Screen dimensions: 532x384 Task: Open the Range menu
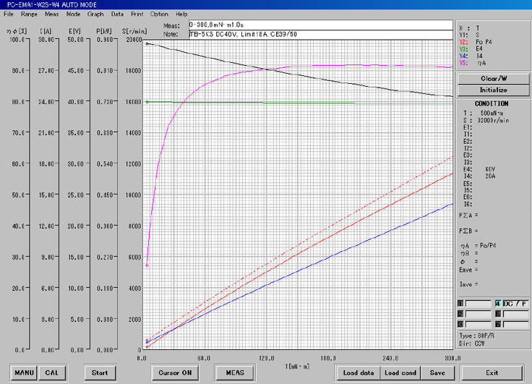29,14
